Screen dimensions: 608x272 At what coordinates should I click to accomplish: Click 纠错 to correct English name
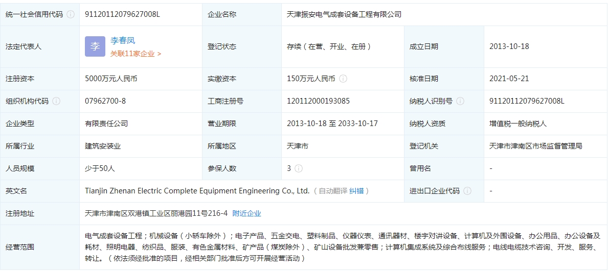pos(356,191)
